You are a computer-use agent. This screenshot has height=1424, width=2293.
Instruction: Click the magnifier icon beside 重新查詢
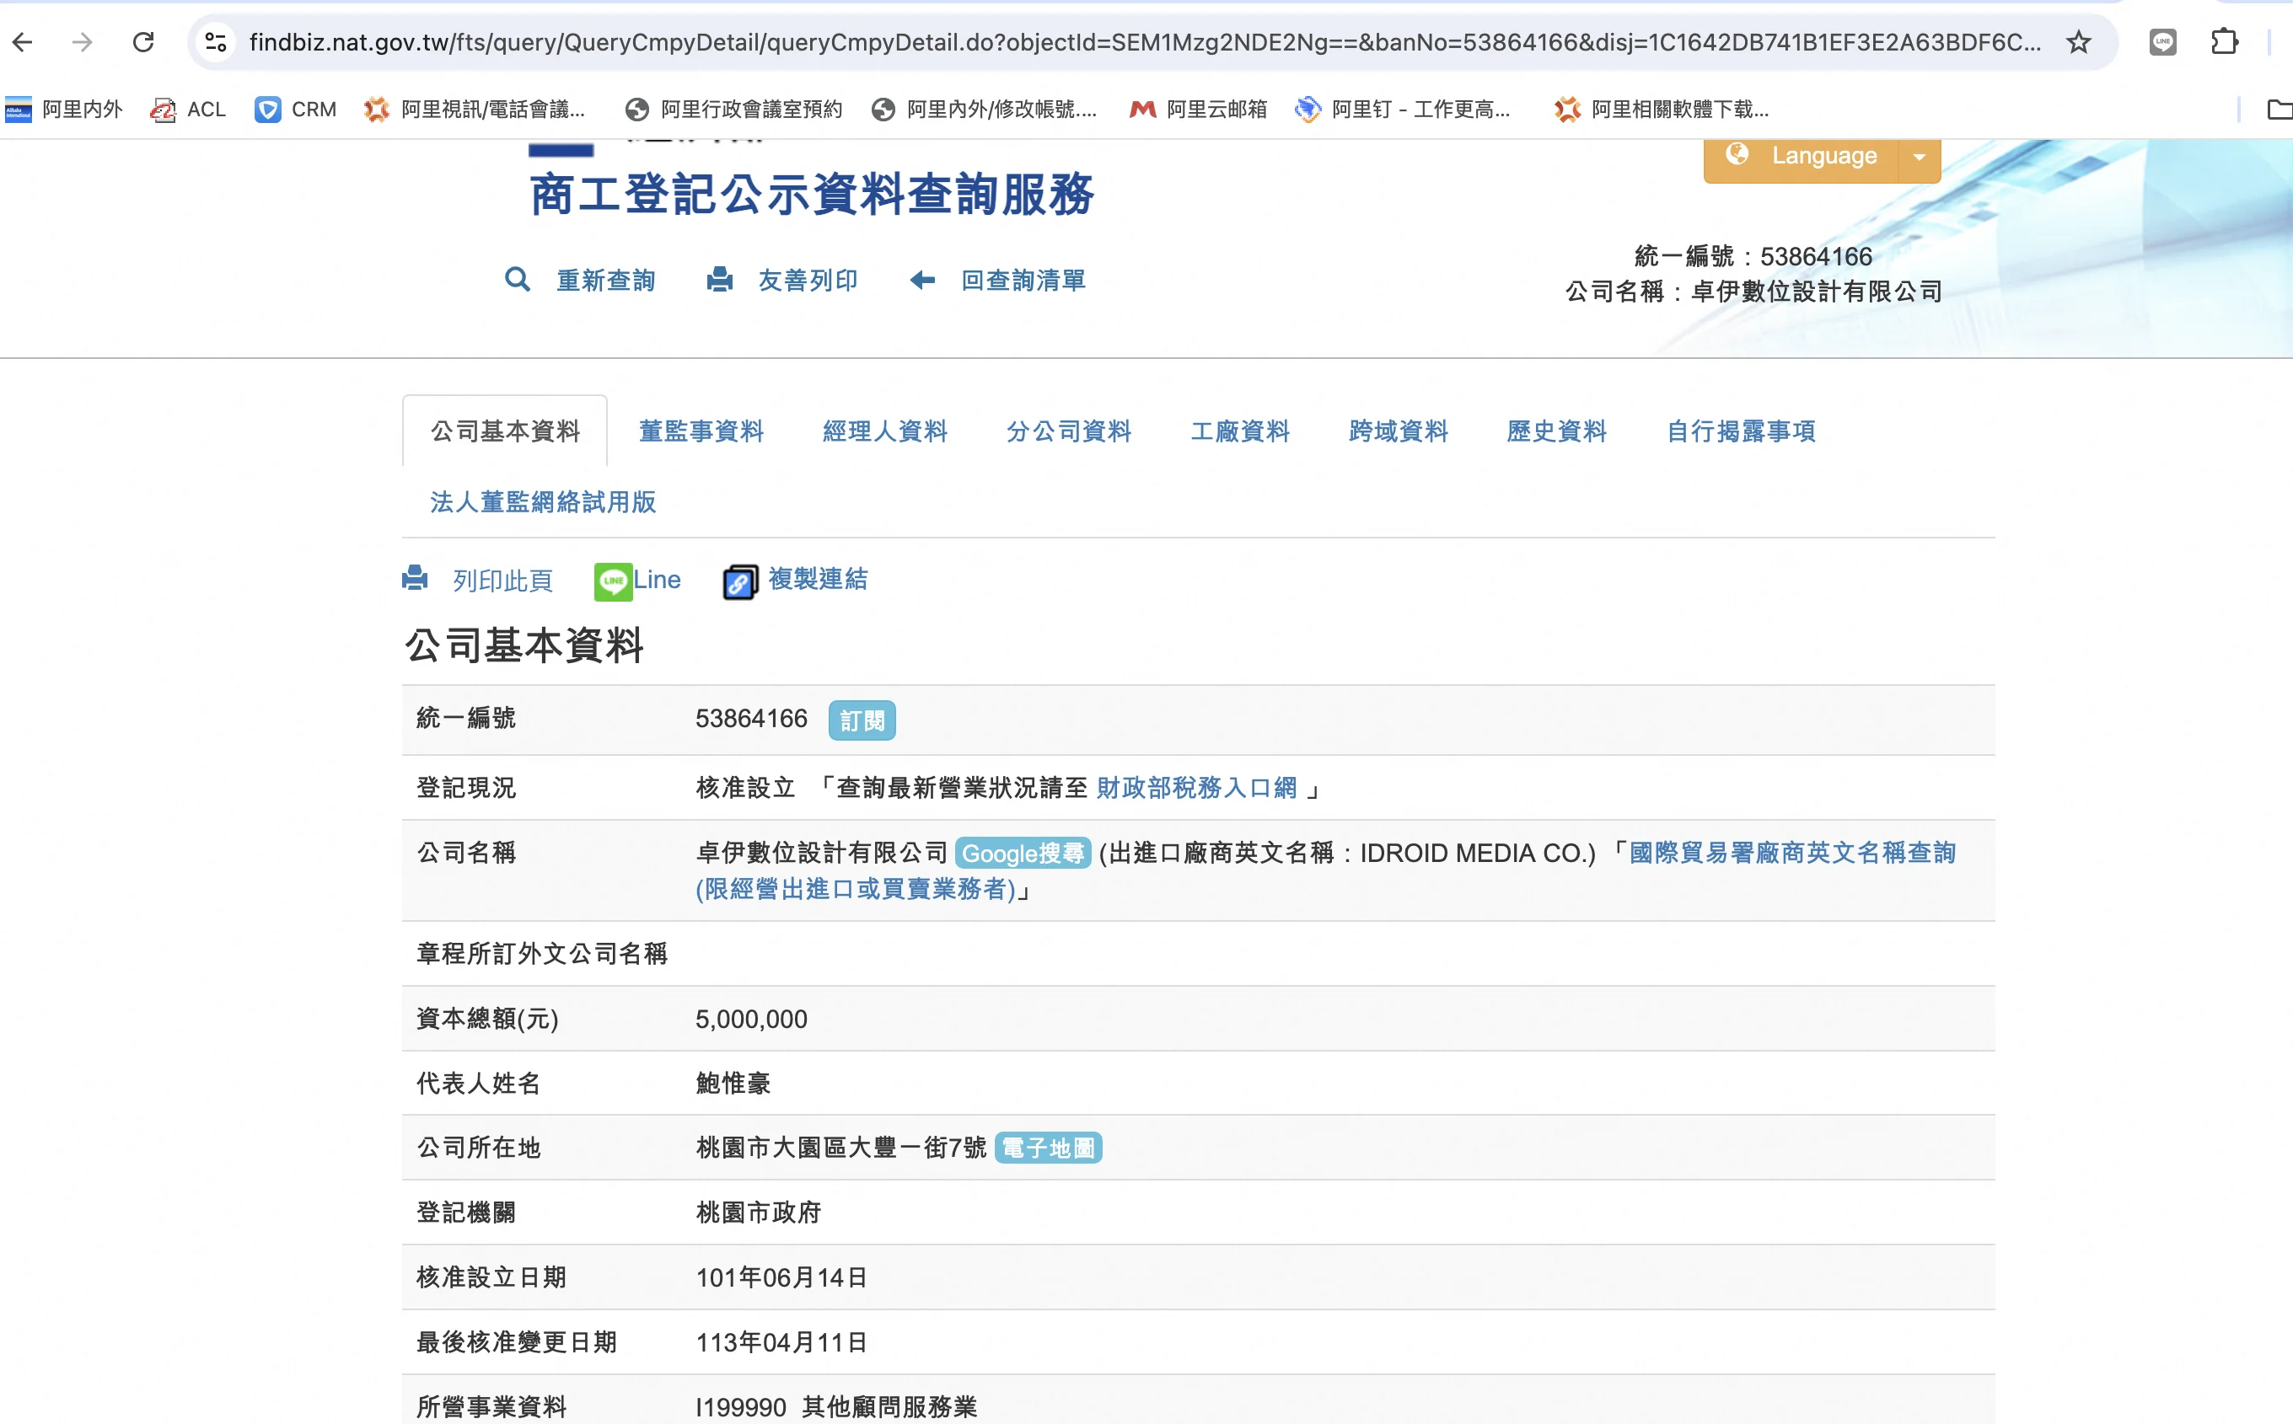(x=518, y=280)
